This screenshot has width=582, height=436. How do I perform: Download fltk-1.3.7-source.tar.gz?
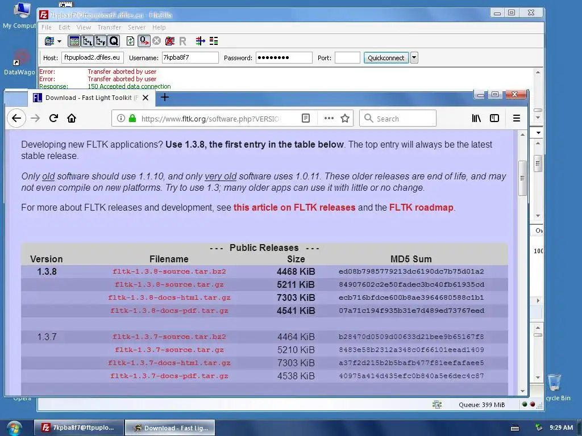(169, 350)
